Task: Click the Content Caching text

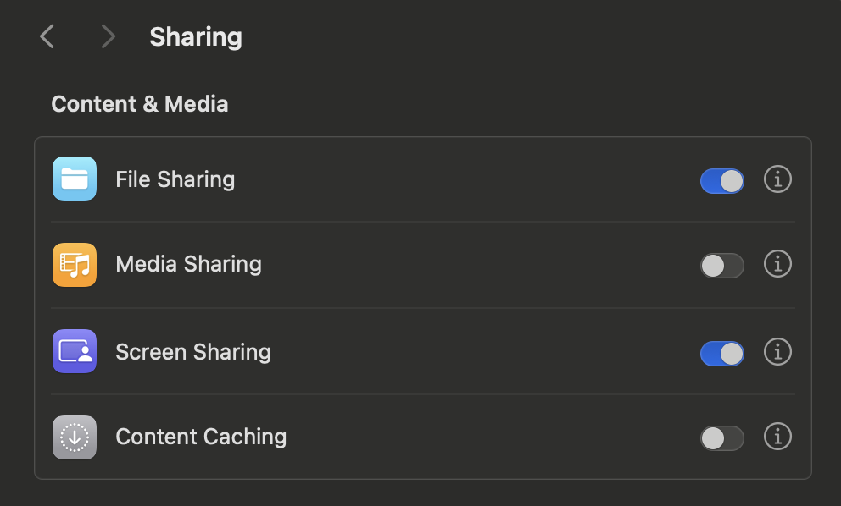Action: pos(201,437)
